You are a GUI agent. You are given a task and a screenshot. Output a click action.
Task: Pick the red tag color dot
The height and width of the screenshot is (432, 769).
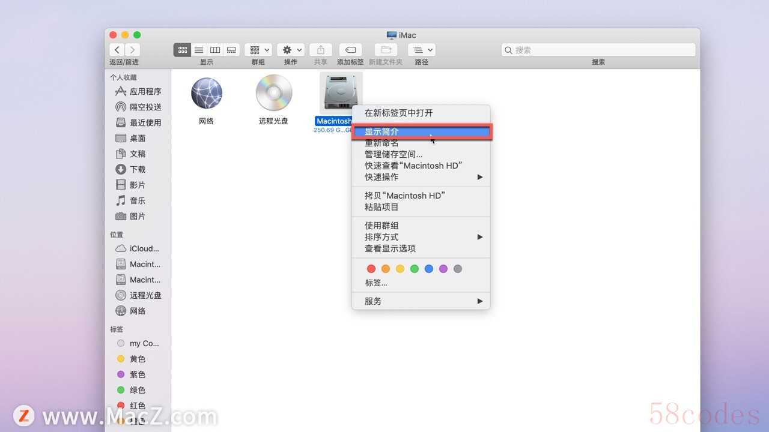(371, 269)
